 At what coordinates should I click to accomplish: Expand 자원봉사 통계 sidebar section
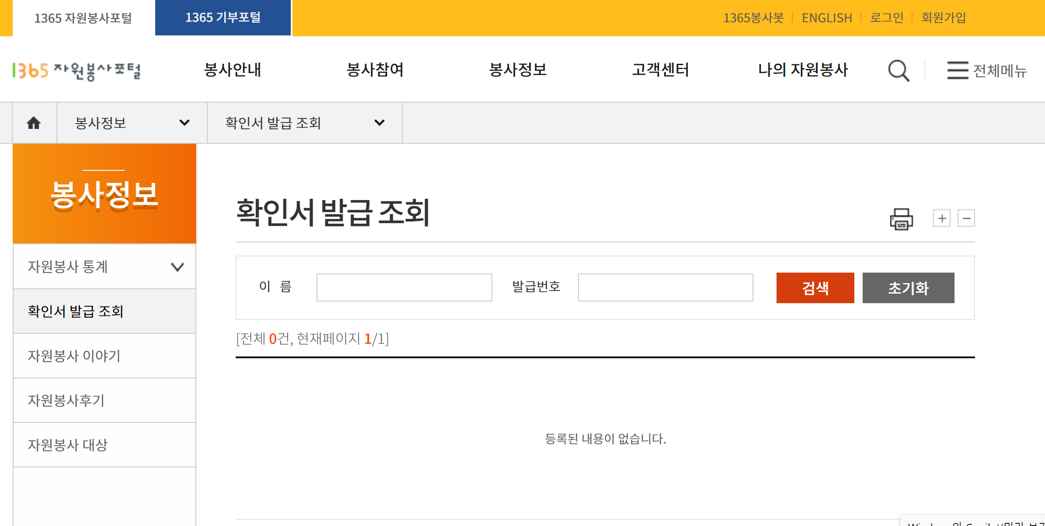[104, 266]
